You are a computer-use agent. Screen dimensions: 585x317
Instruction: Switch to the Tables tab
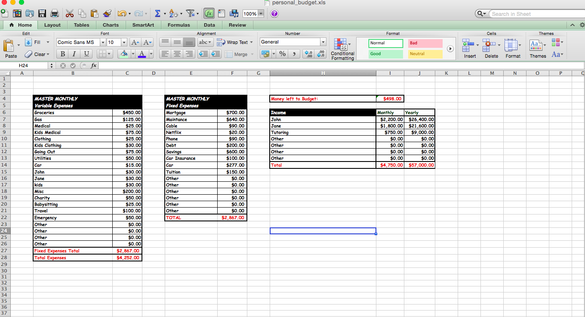point(81,25)
